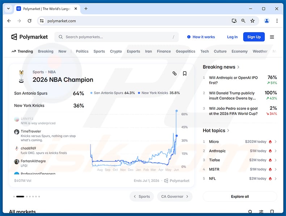The width and height of the screenshot is (286, 216).
Task: Bookmark the 2026 NBA Champion market
Action: coord(185,73)
